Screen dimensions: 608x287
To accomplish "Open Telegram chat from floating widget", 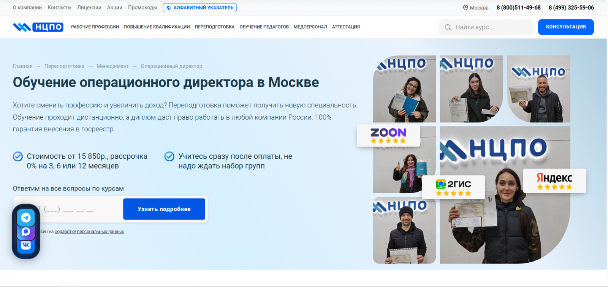I will point(26,218).
